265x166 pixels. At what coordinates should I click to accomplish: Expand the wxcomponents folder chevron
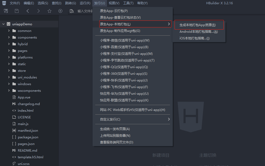point(9,90)
